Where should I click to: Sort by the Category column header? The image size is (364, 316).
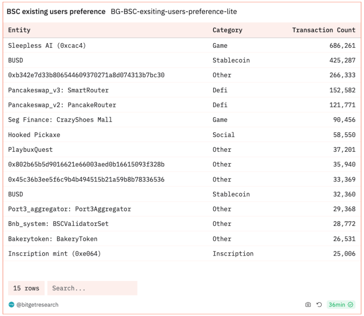tap(227, 30)
